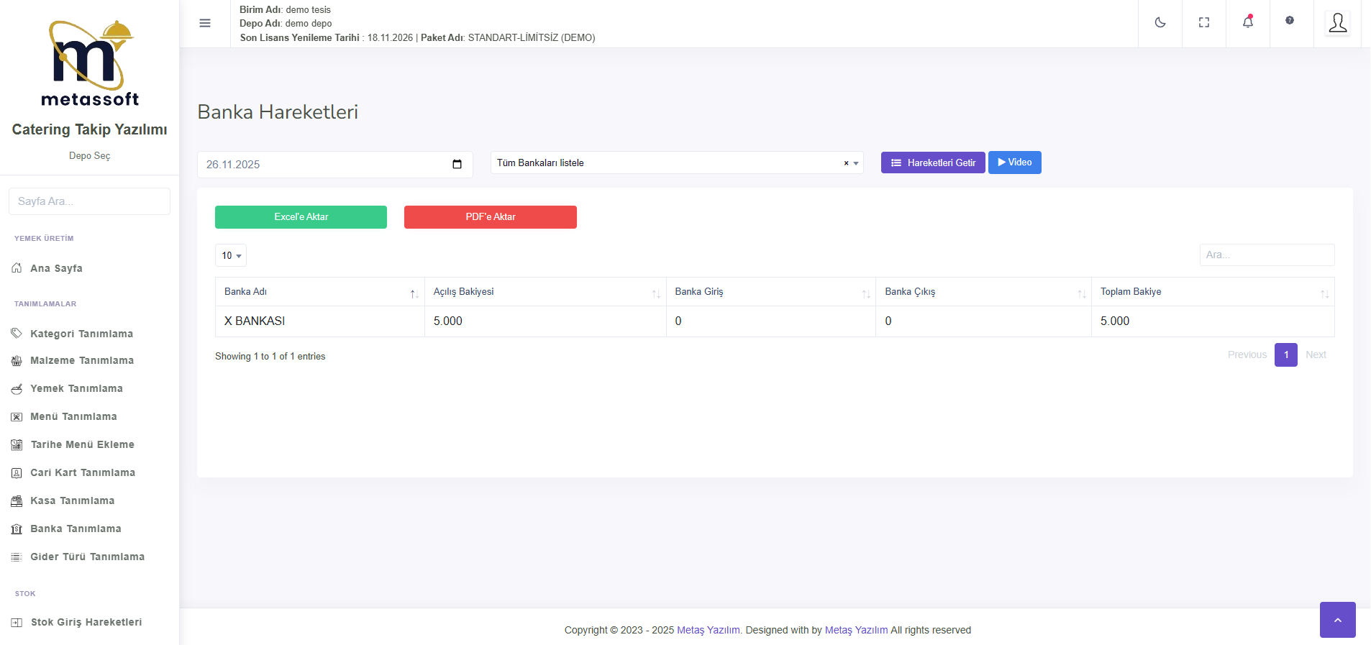
Task: Open the calendar picker icon in date field
Action: [x=457, y=165]
